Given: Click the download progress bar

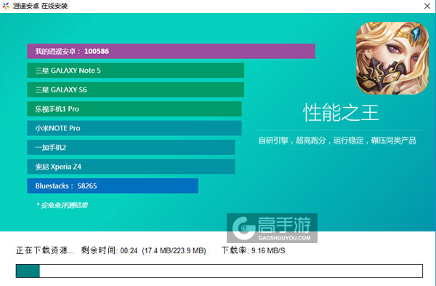Looking at the screenshot, I should 219,271.
